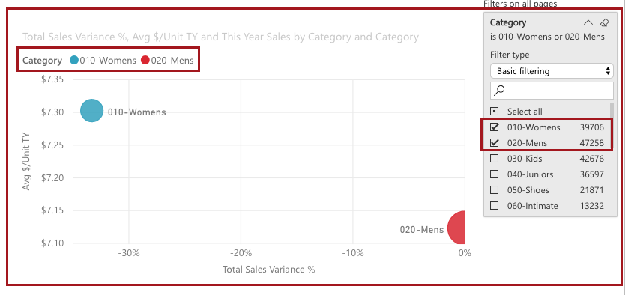
Task: Select red 020-Mens legend swatch
Action: click(x=145, y=61)
